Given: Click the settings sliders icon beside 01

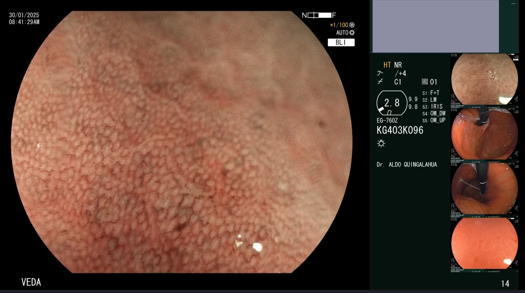Looking at the screenshot, I should 425,82.
